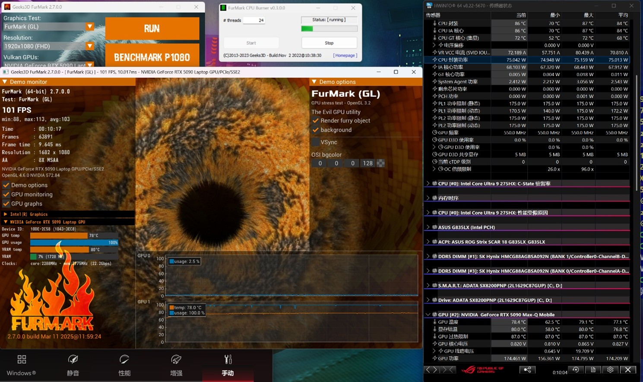Image resolution: width=643 pixels, height=382 pixels.
Task: Expand the Intel(R) Graphics section
Action: [x=5, y=214]
